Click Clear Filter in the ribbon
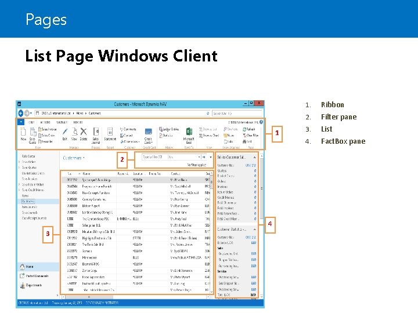The height and width of the screenshot is (313, 418). (x=250, y=135)
